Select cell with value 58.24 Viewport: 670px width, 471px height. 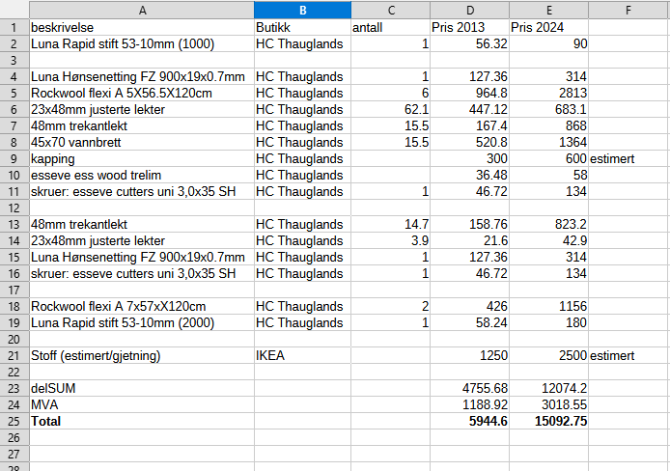469,322
